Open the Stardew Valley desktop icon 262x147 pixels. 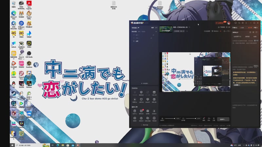[29, 15]
